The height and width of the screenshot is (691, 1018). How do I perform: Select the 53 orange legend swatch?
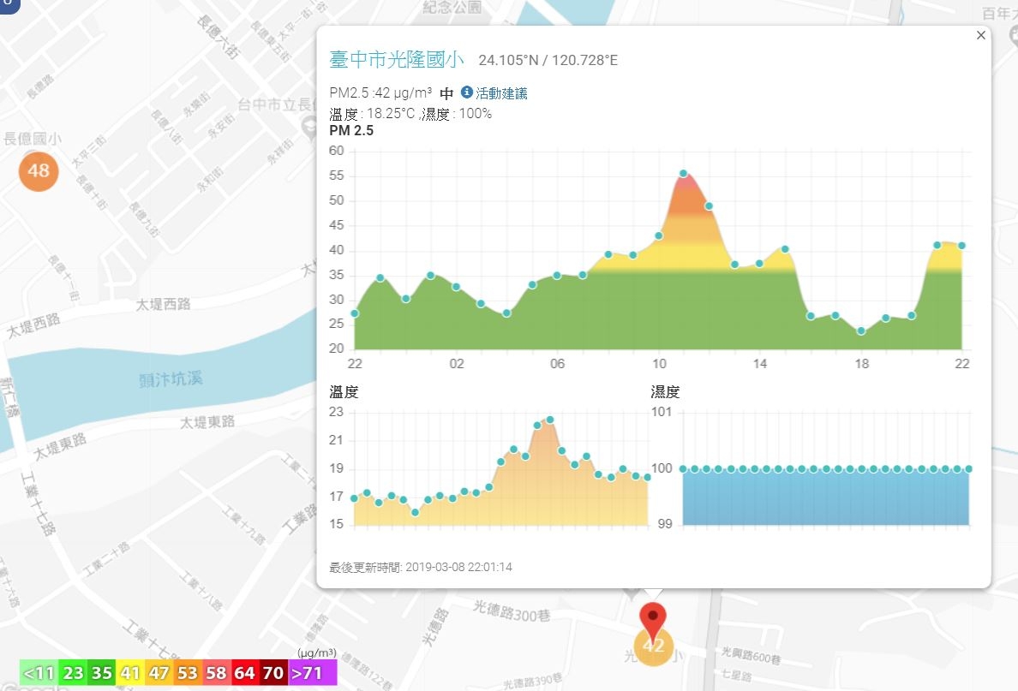tap(187, 673)
